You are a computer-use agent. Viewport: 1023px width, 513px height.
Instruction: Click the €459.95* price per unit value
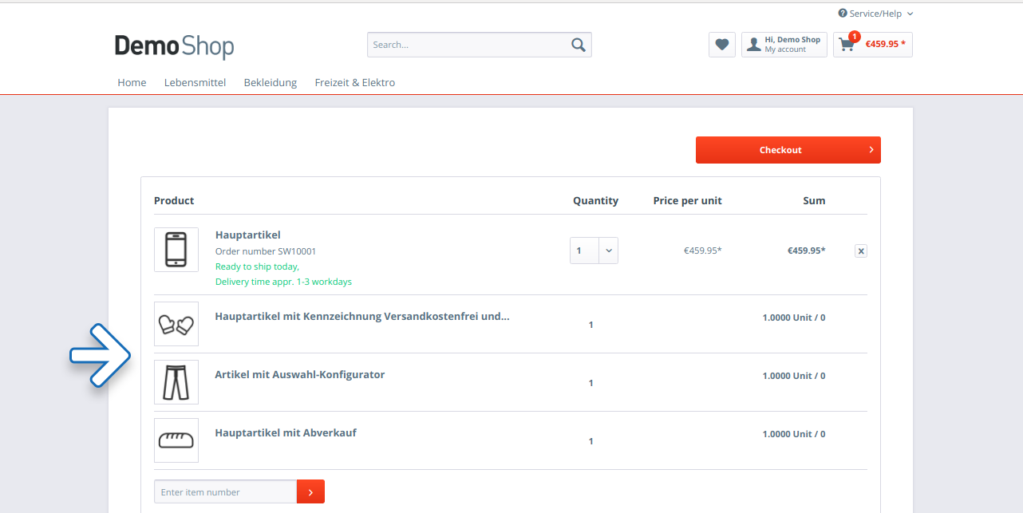pyautogui.click(x=702, y=251)
